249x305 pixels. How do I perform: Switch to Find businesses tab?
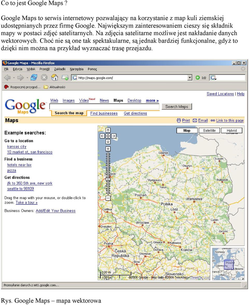[104, 113]
